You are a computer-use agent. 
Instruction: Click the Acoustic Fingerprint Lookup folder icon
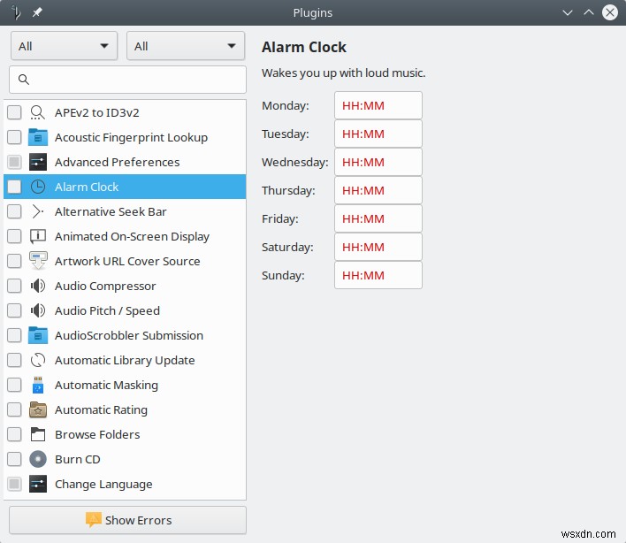click(37, 137)
